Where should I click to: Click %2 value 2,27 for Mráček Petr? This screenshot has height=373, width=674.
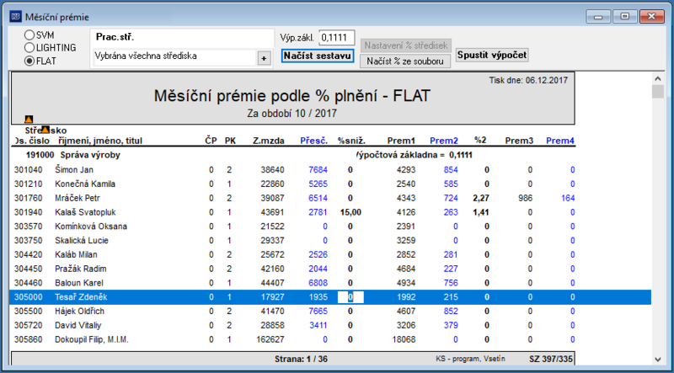481,198
